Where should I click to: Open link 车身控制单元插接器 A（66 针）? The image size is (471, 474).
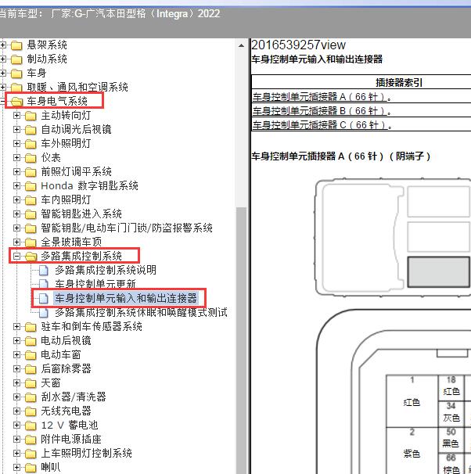(320, 97)
